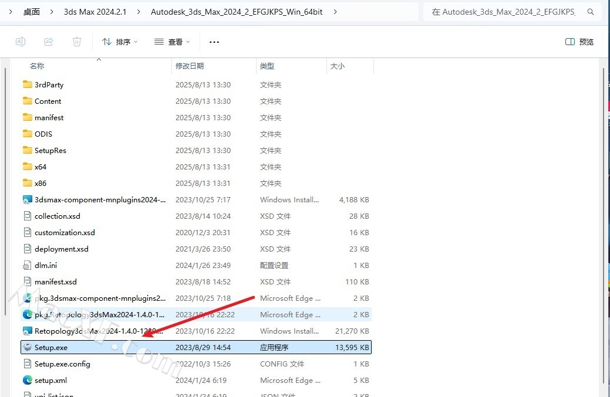Sort by the 类型 column header
This screenshot has width=610, height=397.
267,66
